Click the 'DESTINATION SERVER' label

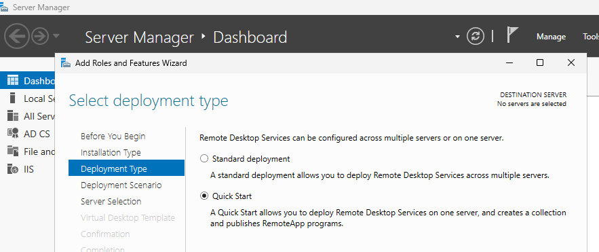point(533,95)
